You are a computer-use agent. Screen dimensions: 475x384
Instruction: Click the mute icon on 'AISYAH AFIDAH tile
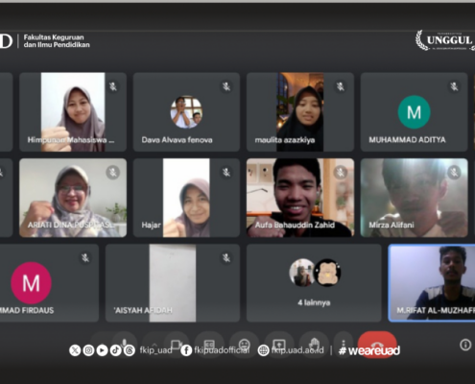[226, 258]
